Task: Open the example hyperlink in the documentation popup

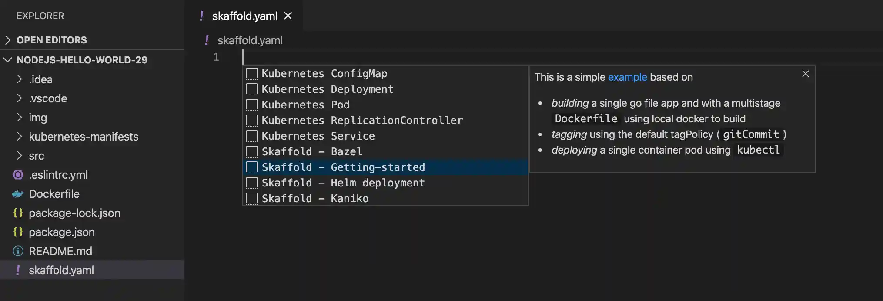Action: [628, 77]
